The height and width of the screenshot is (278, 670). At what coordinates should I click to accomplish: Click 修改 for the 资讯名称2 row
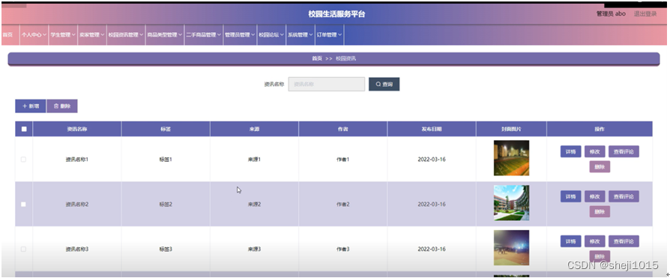pos(595,196)
